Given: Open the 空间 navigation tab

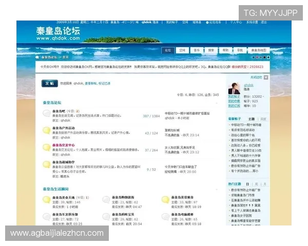Looking at the screenshot, I should (x=182, y=50).
